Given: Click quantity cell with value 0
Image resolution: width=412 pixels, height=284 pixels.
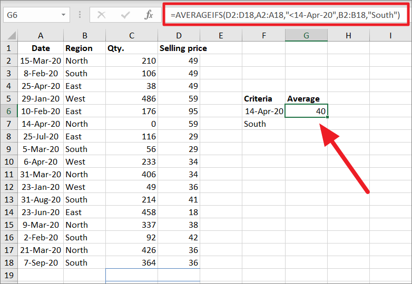Looking at the screenshot, I should 132,124.
